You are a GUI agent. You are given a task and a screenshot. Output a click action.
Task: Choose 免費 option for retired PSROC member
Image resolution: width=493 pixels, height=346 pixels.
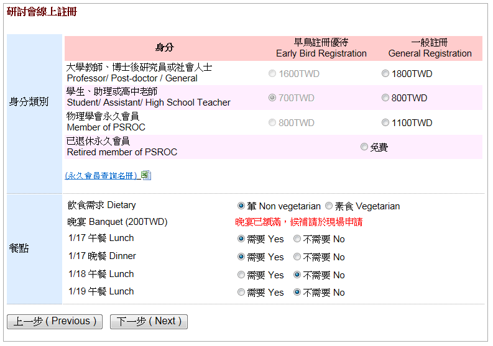(364, 147)
